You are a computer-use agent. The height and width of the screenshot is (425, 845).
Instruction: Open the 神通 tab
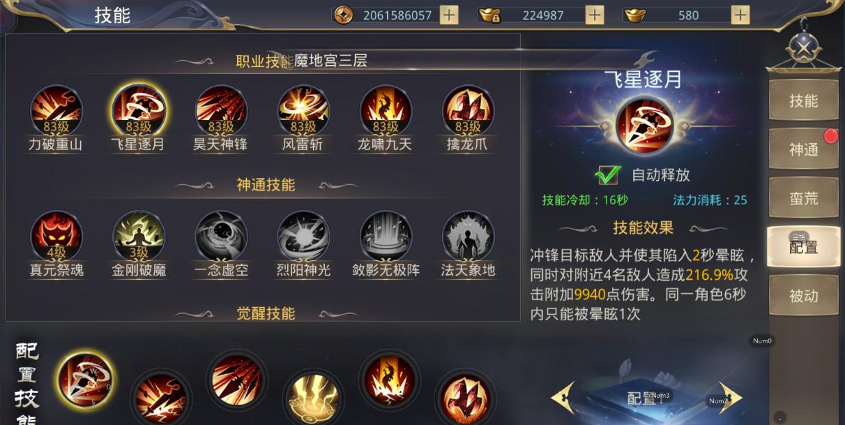[x=803, y=149]
